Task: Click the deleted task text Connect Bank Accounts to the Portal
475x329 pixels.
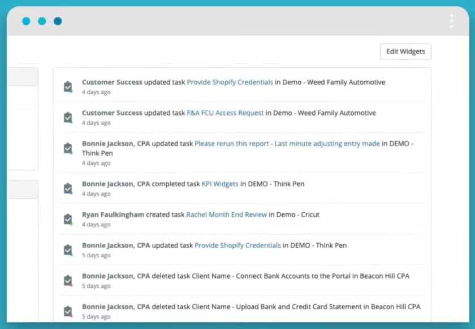Action: point(292,276)
